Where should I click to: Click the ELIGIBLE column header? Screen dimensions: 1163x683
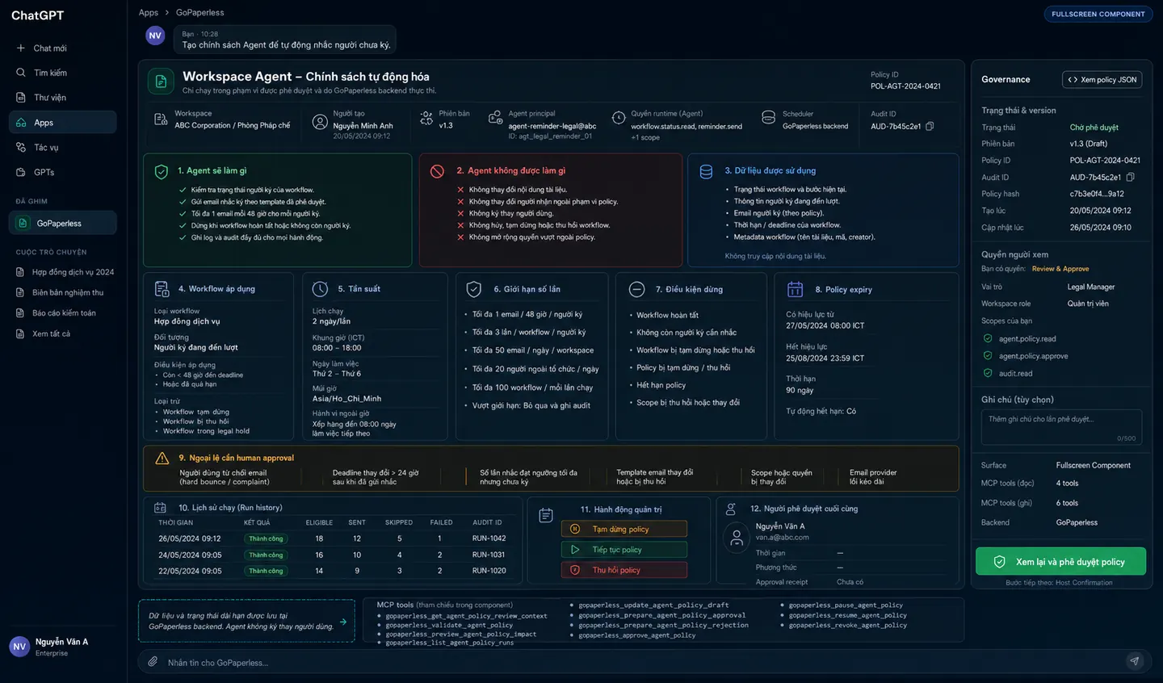(319, 522)
